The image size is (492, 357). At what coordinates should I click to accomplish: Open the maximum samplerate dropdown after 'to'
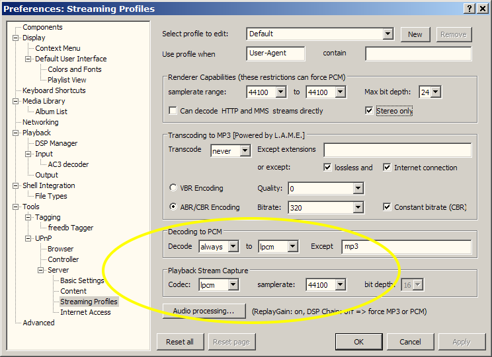[x=340, y=92]
